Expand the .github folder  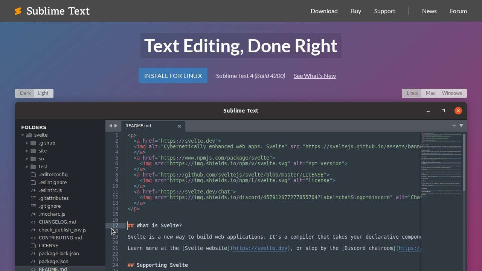(27, 143)
